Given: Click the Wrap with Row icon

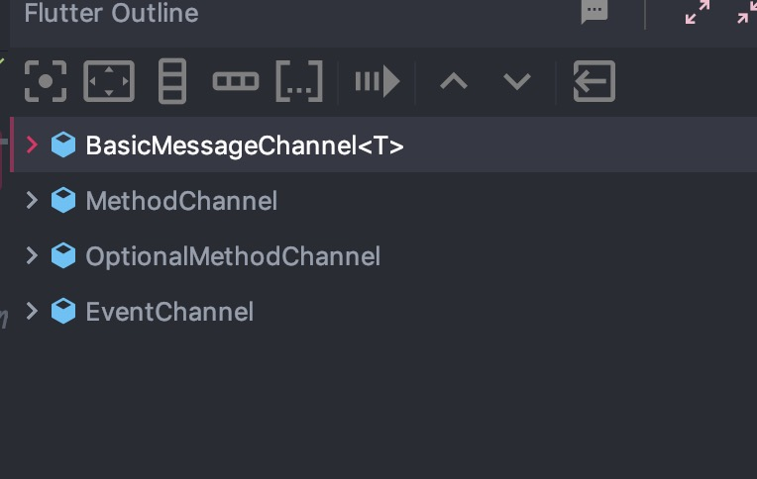Looking at the screenshot, I should click(236, 81).
